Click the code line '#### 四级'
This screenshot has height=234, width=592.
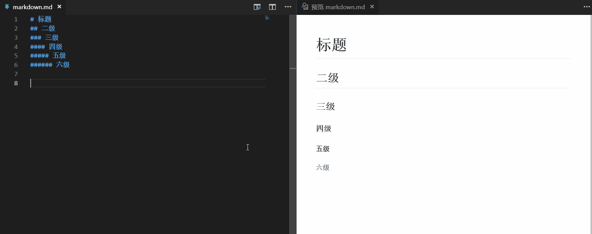coord(46,47)
